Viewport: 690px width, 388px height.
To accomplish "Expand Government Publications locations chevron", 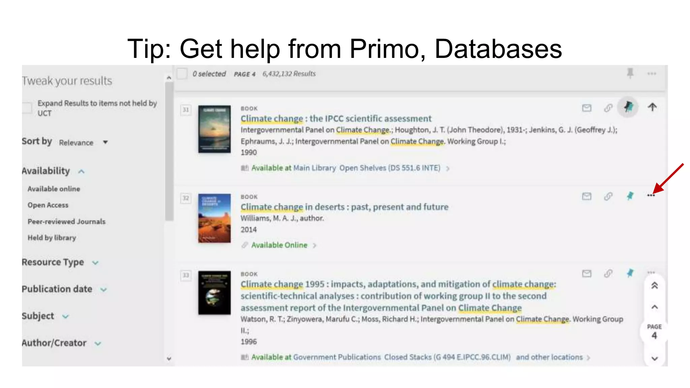I will [588, 358].
